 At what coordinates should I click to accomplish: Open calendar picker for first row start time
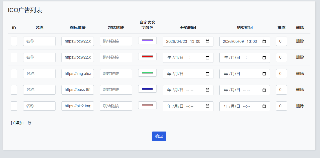click(208, 41)
